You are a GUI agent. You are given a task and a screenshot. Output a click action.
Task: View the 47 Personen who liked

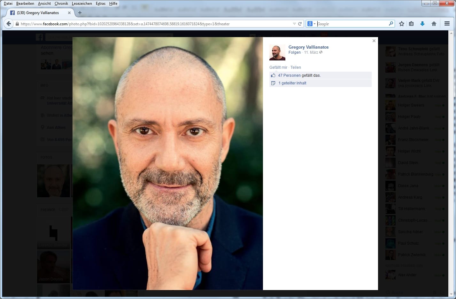289,75
